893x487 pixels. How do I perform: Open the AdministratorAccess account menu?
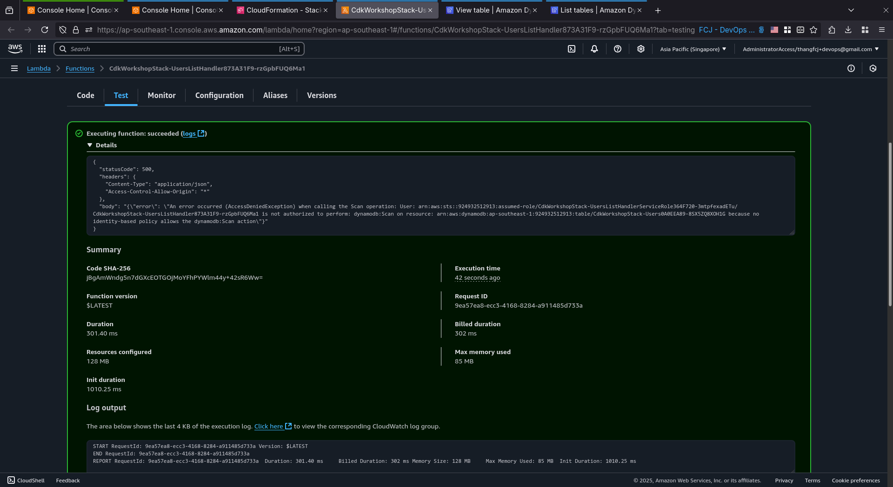click(811, 49)
